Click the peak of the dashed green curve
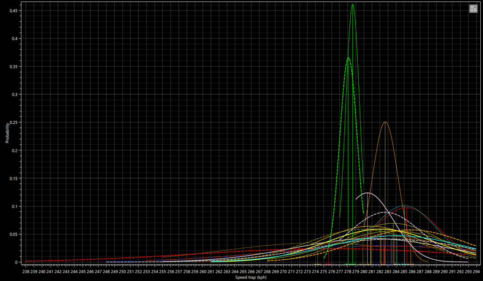Image resolution: width=483 pixels, height=281 pixels. click(x=348, y=58)
